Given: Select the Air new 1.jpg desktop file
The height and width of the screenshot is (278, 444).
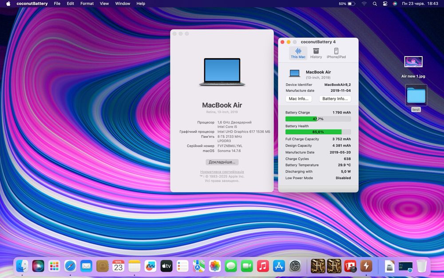Looking at the screenshot, I should point(413,67).
